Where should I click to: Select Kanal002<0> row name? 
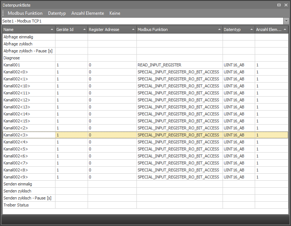click(29, 72)
